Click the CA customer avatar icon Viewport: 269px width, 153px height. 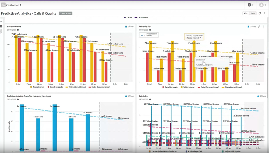tap(3, 5)
